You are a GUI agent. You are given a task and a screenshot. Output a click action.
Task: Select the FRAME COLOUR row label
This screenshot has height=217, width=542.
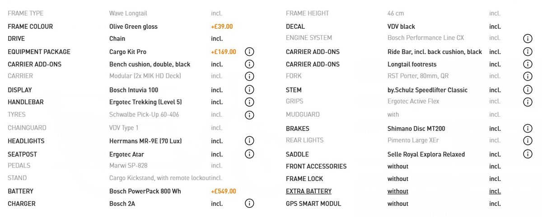point(30,27)
